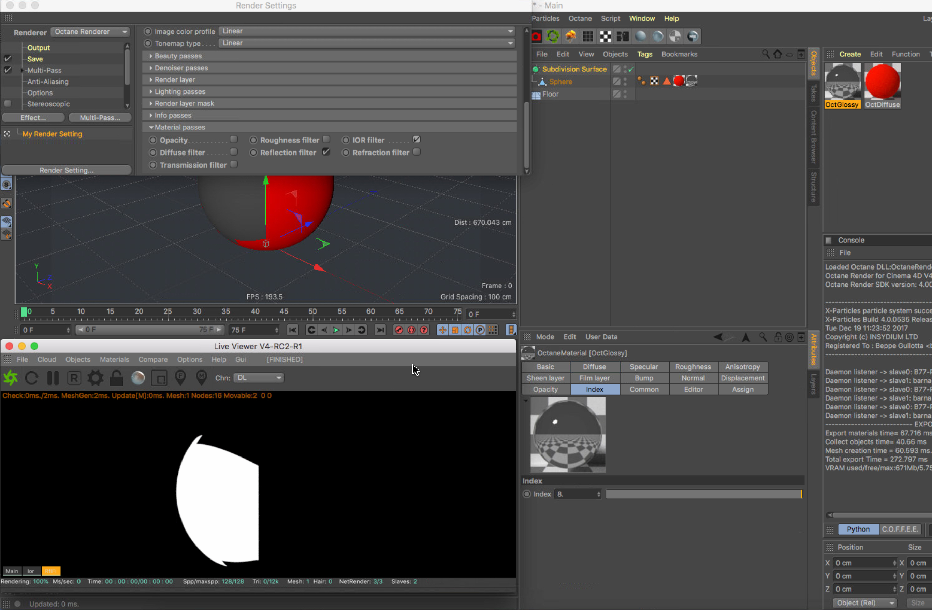Switch to the Specular material tab
The width and height of the screenshot is (932, 610).
click(x=643, y=367)
